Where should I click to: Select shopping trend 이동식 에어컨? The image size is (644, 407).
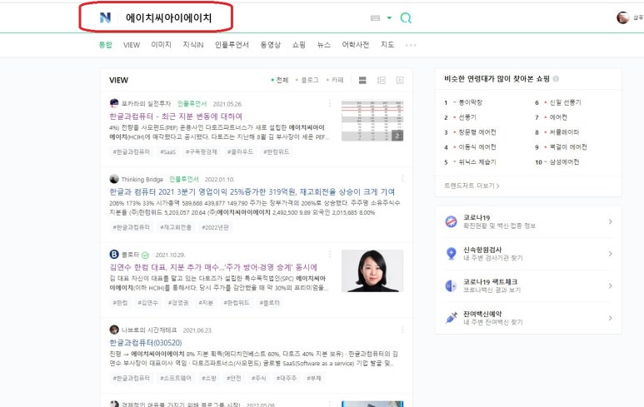point(477,146)
